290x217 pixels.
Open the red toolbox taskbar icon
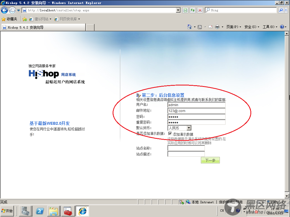(68, 211)
